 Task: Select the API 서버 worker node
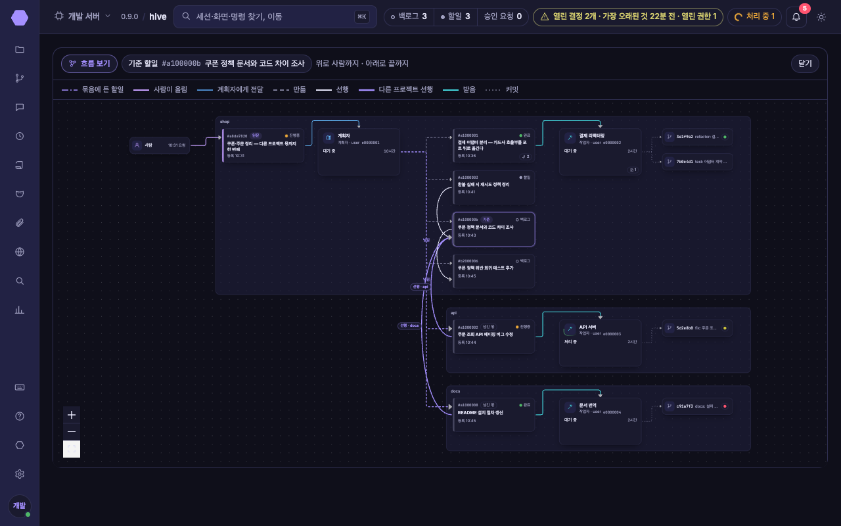pos(600,343)
